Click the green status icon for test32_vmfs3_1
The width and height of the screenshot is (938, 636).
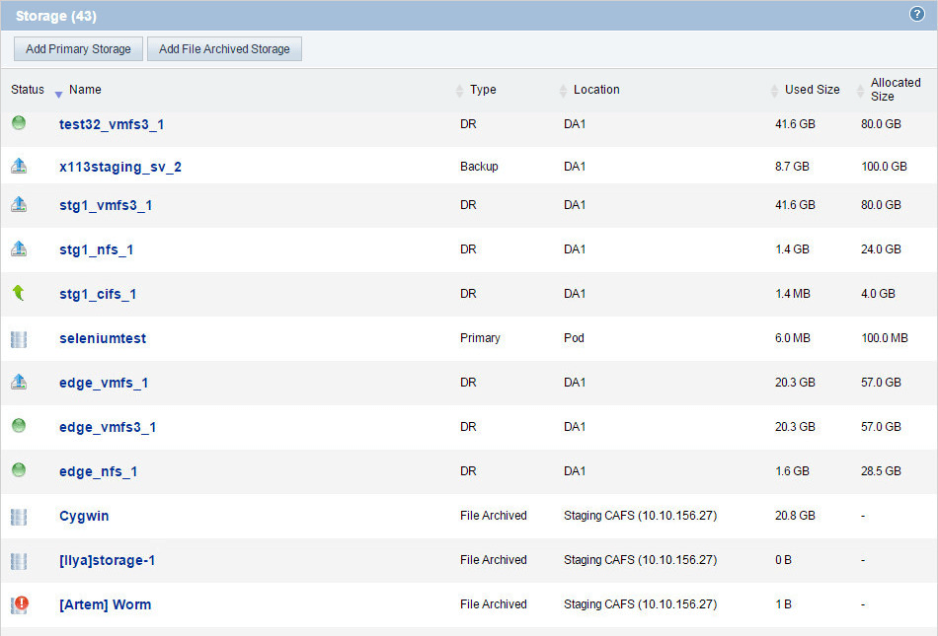tap(19, 123)
